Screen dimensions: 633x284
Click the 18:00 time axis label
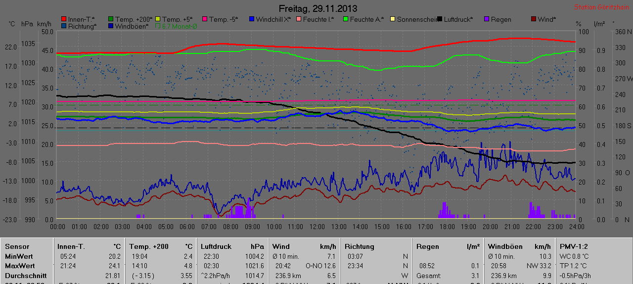pyautogui.click(x=447, y=227)
